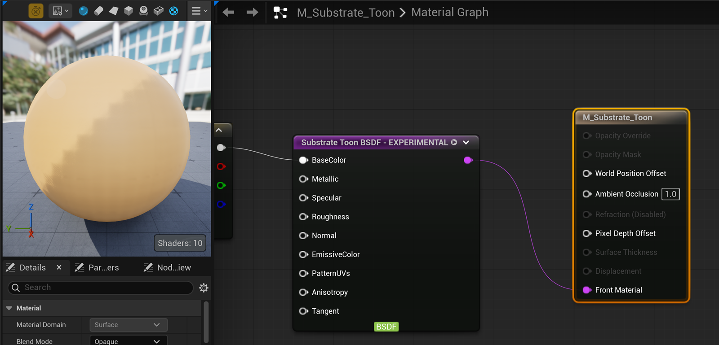Click the World Position Offset pin
Screen dimensions: 719x345
pos(587,173)
